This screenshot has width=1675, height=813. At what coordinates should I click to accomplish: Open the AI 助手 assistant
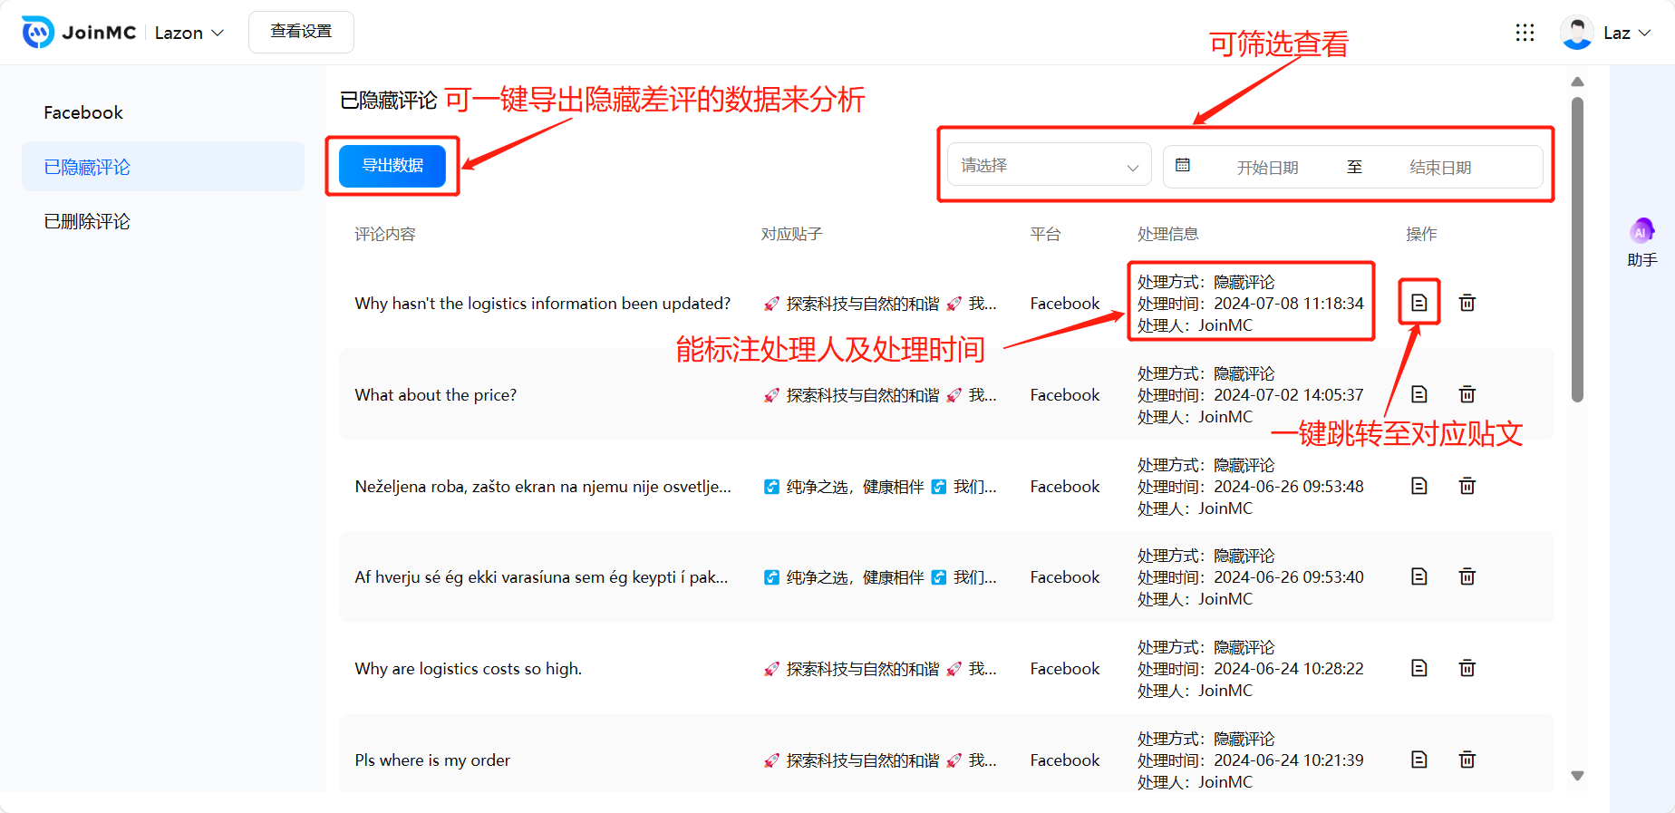tap(1641, 242)
